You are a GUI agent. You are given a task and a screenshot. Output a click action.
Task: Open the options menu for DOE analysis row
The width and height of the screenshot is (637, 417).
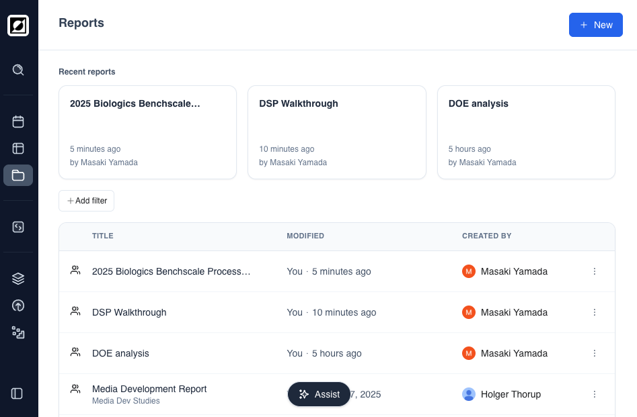(x=594, y=353)
